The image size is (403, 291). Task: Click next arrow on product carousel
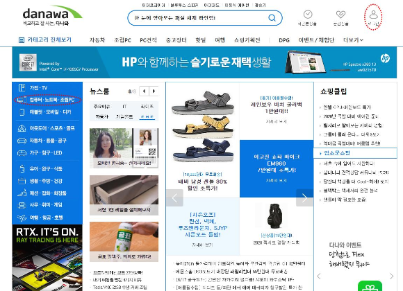coord(305,197)
